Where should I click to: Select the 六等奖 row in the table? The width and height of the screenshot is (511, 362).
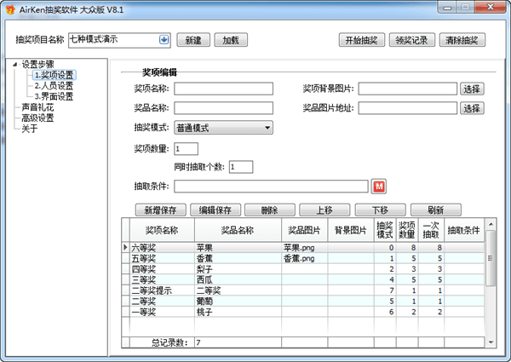[158, 247]
